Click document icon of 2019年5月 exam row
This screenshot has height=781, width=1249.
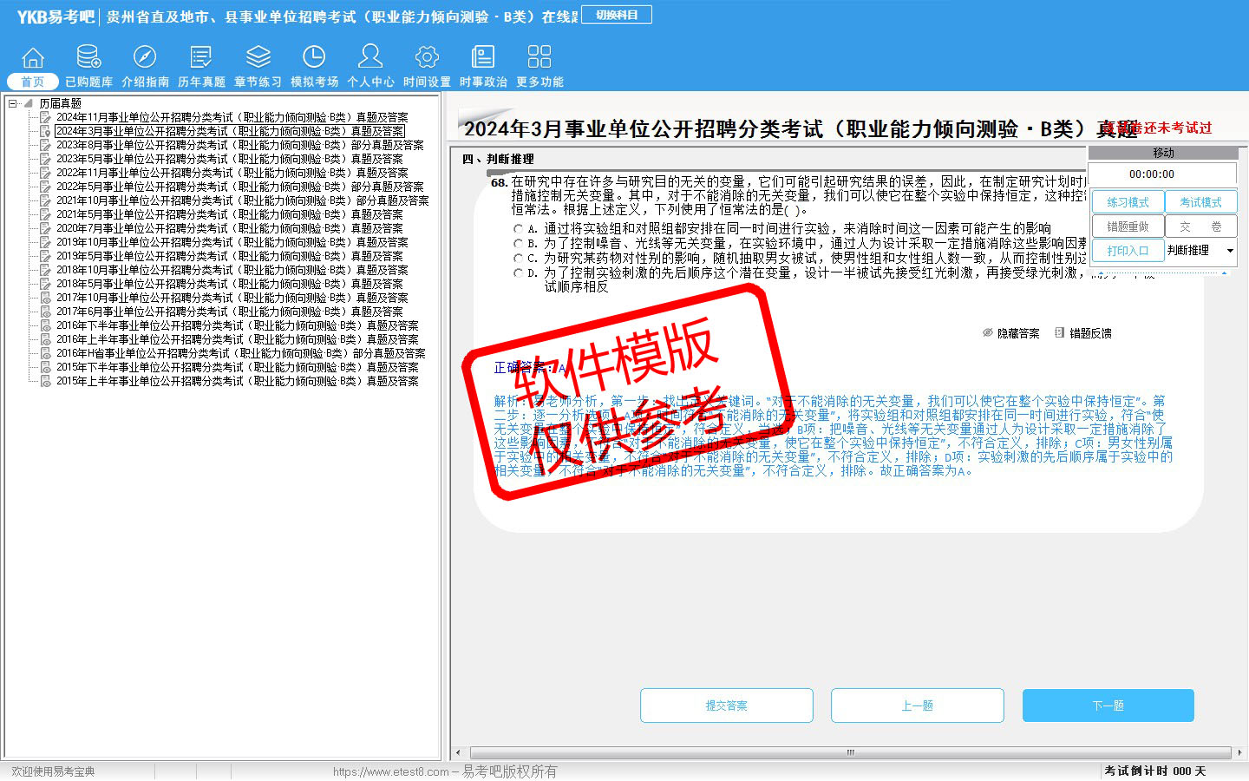click(45, 256)
